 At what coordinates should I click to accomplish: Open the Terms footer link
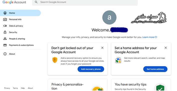(x=15, y=88)
